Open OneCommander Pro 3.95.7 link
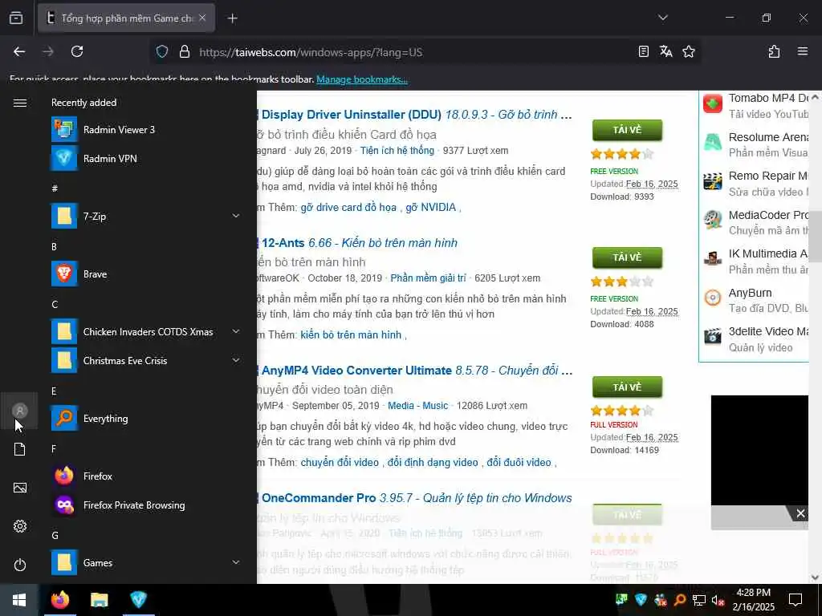The width and height of the screenshot is (822, 616). 416,498
